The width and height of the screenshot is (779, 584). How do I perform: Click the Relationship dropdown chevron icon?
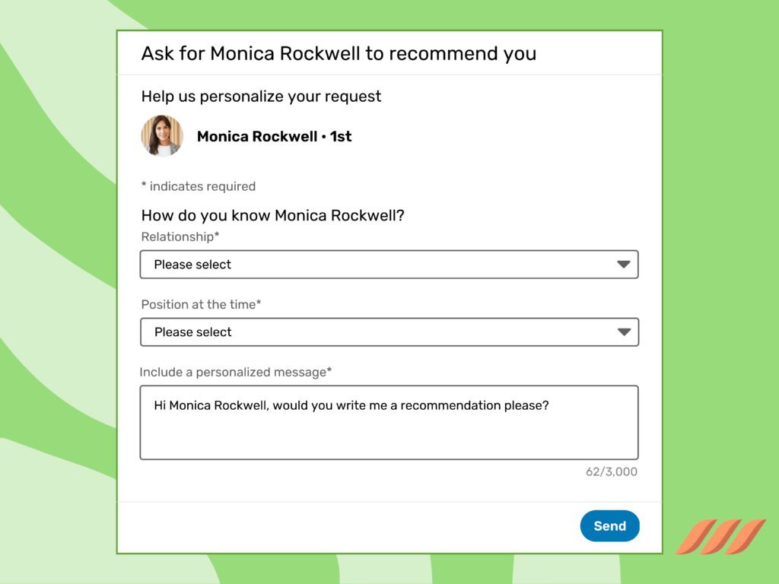point(623,264)
